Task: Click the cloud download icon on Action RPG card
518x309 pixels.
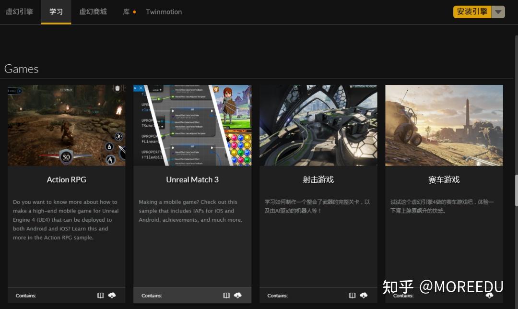Action: coord(112,296)
